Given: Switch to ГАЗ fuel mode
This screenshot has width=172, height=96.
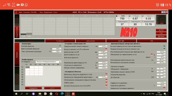Looking at the screenshot, I should (161, 33).
